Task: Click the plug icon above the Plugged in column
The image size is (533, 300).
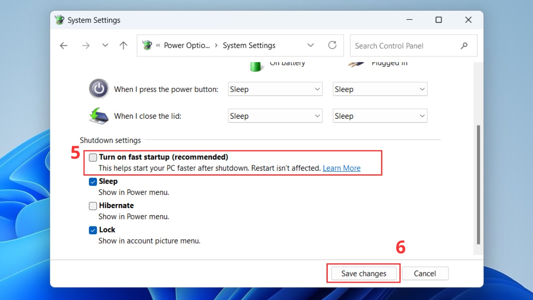Action: click(x=355, y=64)
